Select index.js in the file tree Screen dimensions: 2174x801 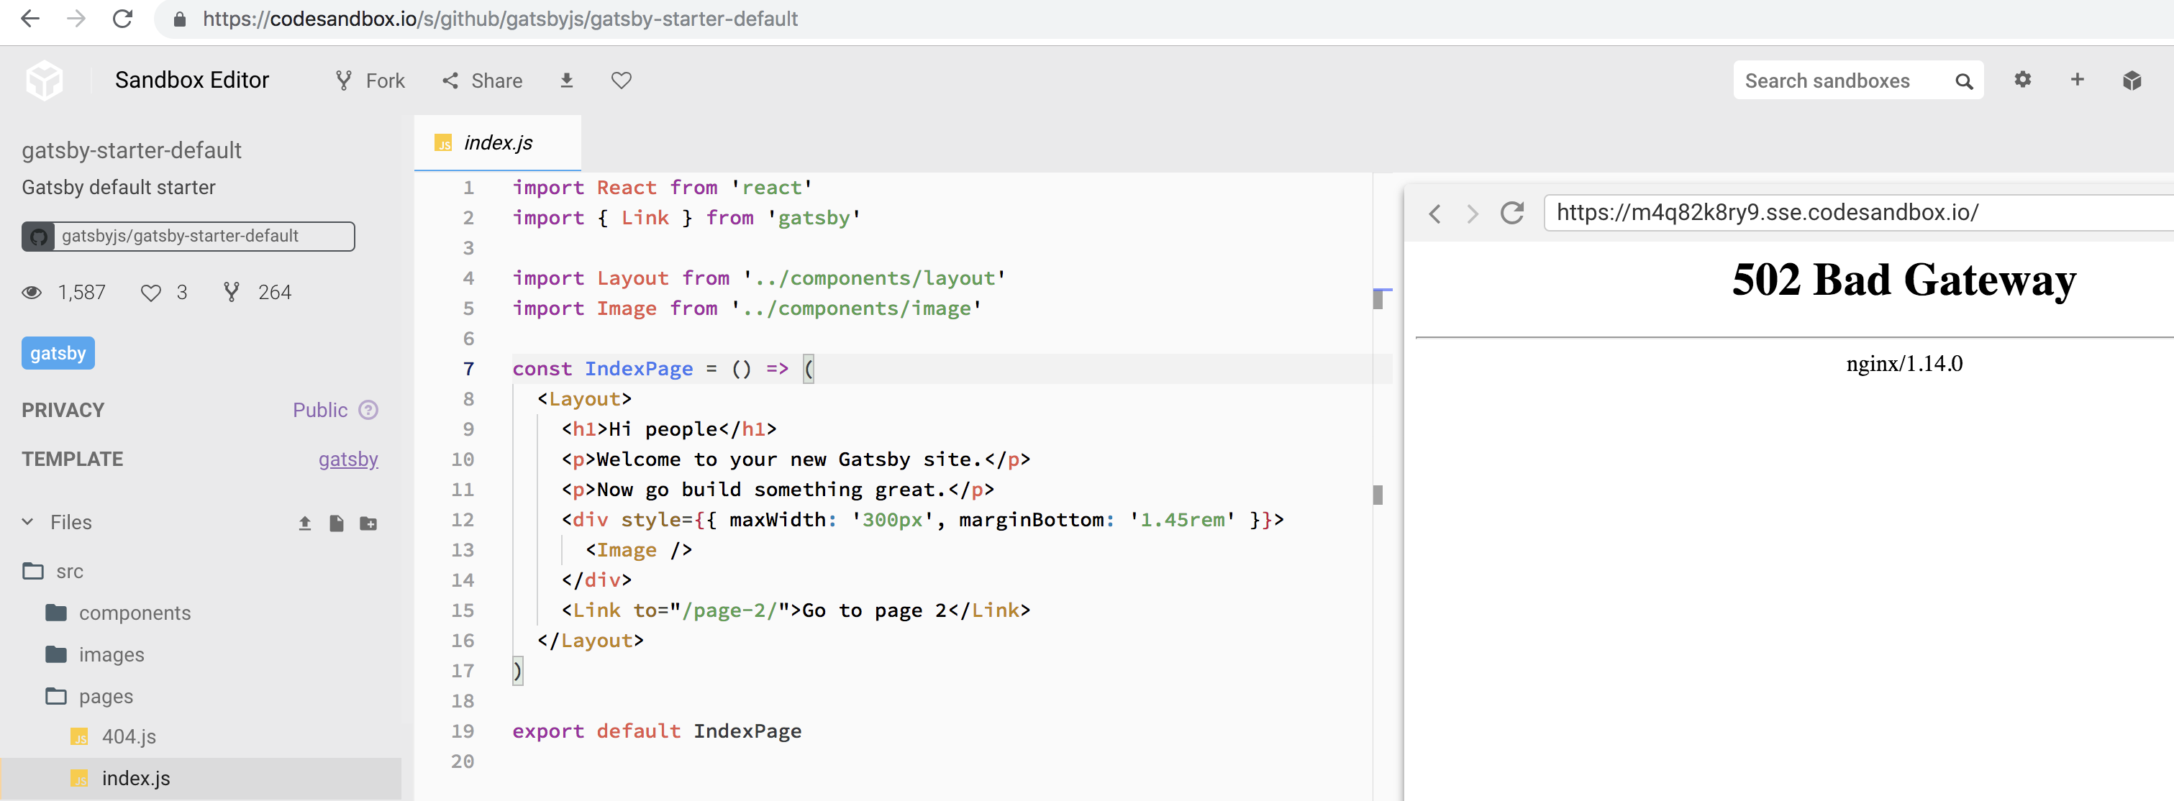(x=201, y=778)
